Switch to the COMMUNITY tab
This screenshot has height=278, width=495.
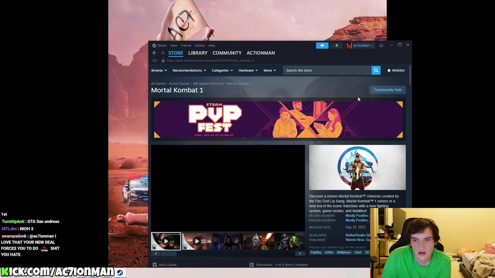coord(227,53)
